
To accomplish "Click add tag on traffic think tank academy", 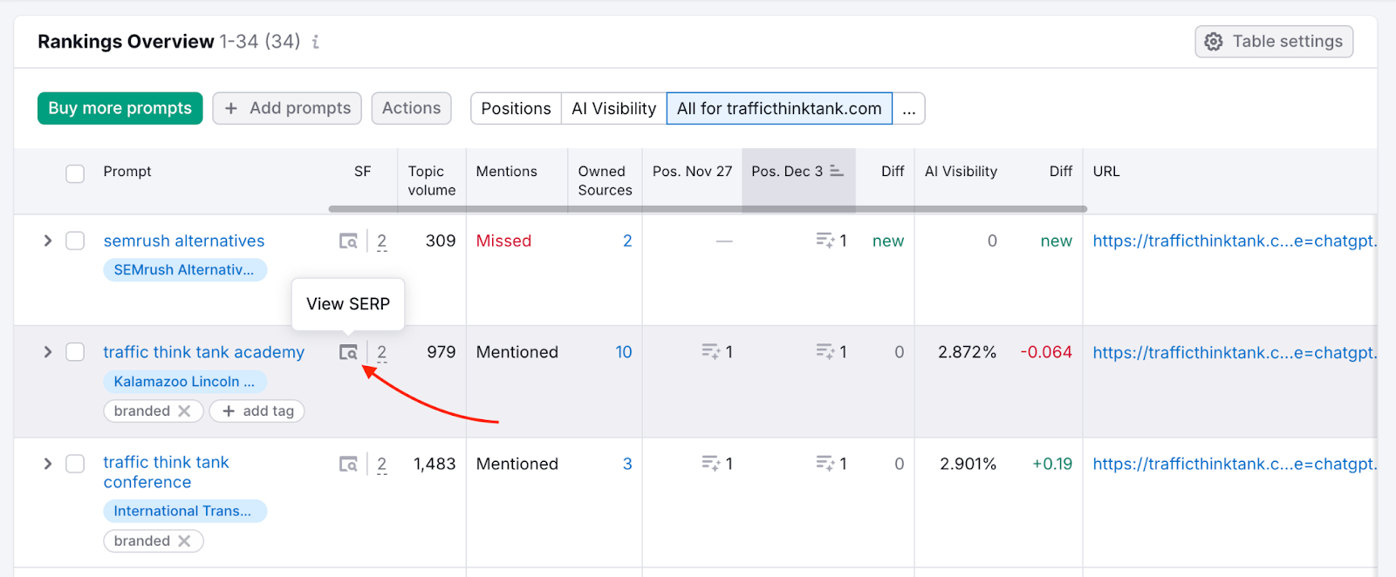I will (x=257, y=411).
